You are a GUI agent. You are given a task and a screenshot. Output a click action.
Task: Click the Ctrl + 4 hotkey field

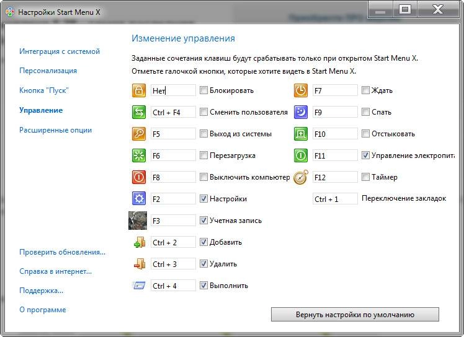point(173,286)
